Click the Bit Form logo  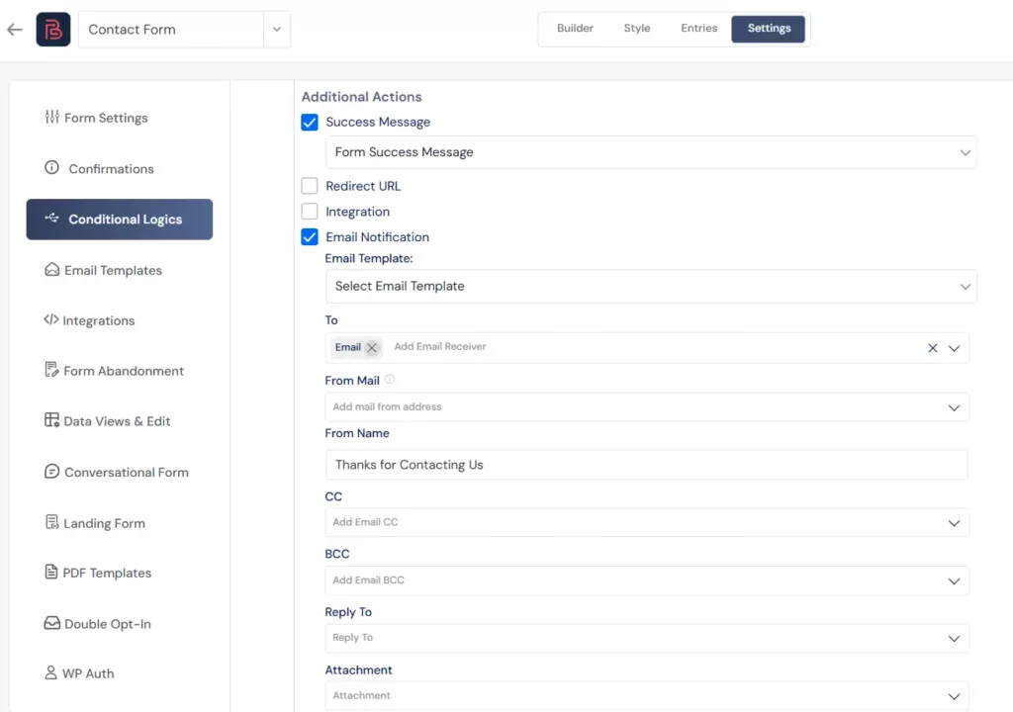52,29
